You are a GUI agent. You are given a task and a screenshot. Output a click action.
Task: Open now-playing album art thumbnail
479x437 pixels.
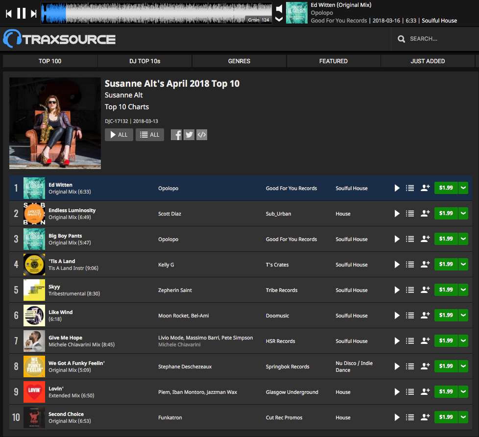pos(297,13)
